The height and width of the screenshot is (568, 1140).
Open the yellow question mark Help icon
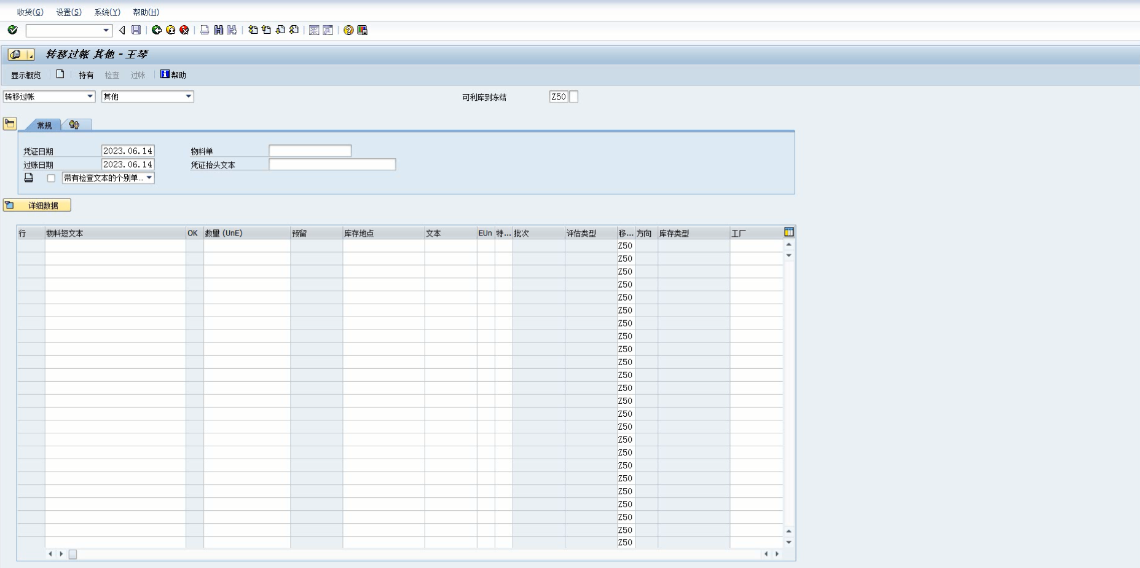click(x=348, y=30)
